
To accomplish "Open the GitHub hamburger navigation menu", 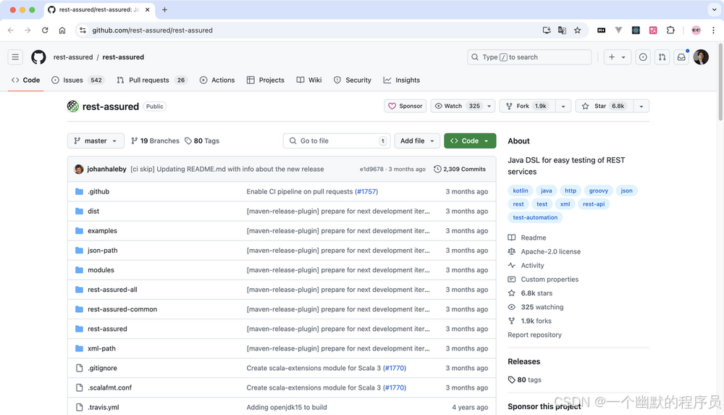I will tap(15, 56).
